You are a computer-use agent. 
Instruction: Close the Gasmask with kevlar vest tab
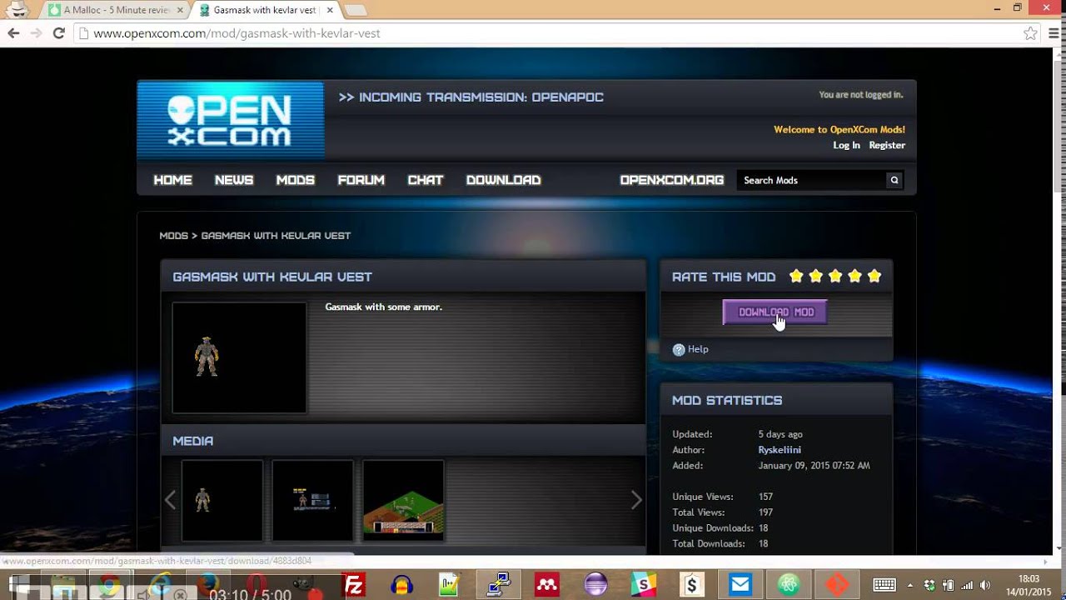pyautogui.click(x=328, y=11)
